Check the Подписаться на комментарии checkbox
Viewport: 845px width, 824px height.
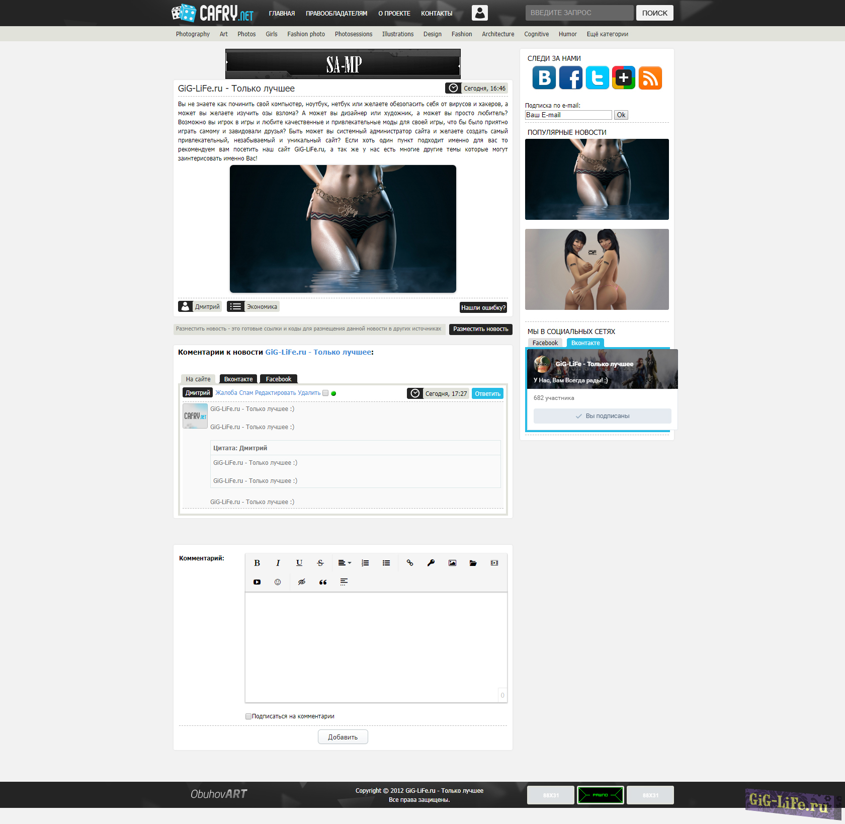248,716
